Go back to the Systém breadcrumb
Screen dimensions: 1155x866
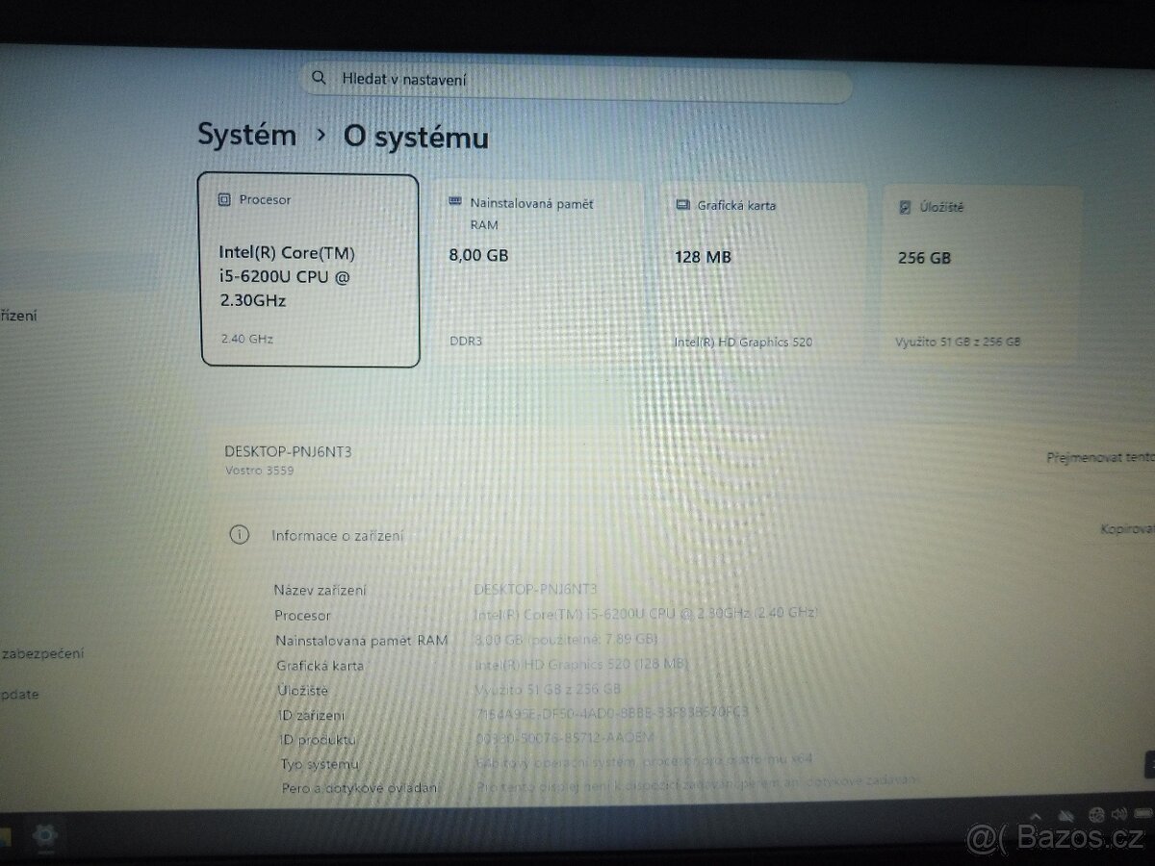(x=246, y=135)
